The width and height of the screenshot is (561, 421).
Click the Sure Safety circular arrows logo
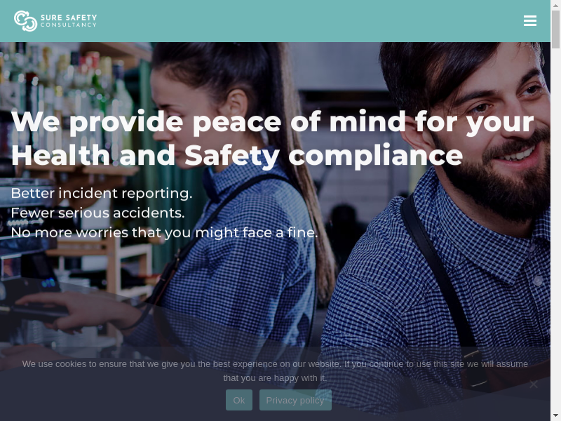[25, 21]
